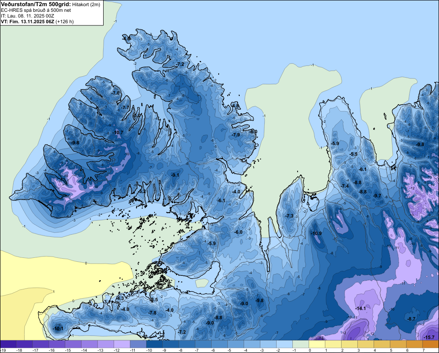This screenshot has width=439, height=353.
Task: Select legend swatch between 3 and 4
Action: [366, 344]
